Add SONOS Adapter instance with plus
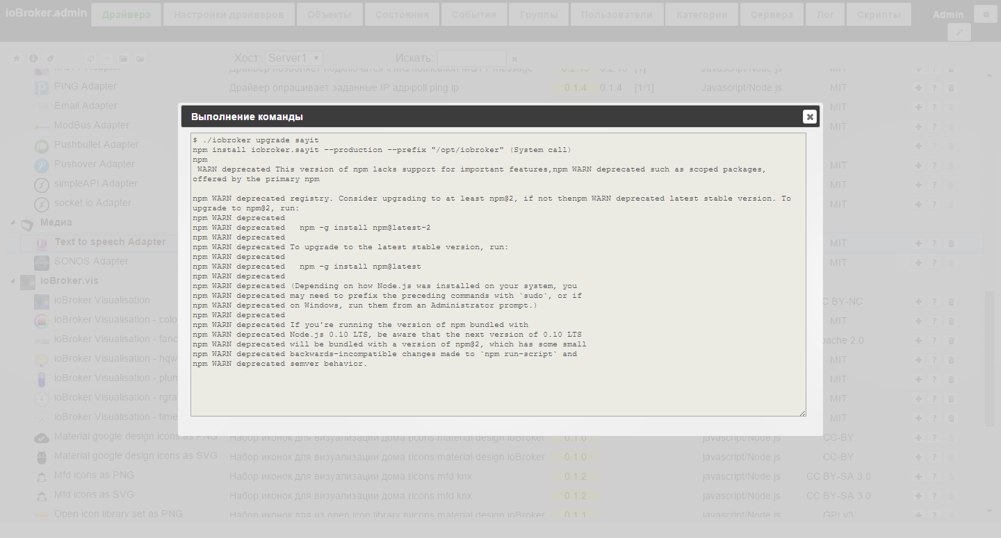Viewport: 1001px width, 538px height. tap(918, 263)
